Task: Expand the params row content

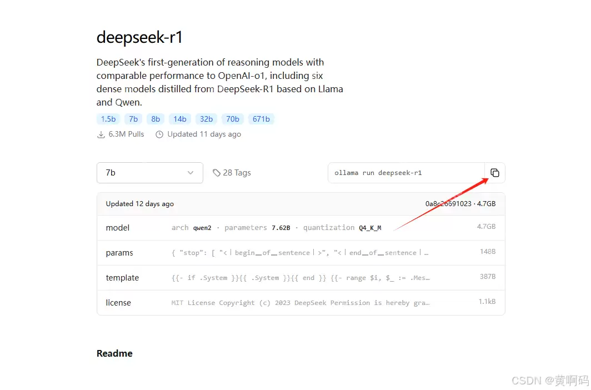Action: [x=300, y=252]
